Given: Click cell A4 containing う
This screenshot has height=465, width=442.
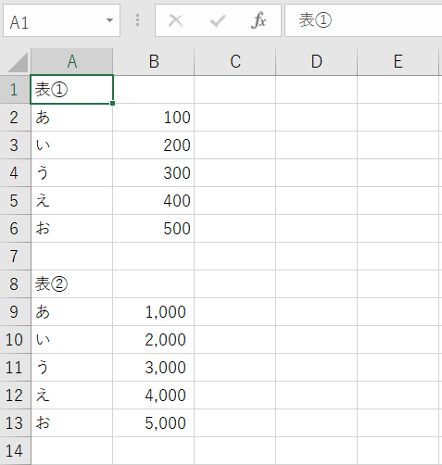Looking at the screenshot, I should pyautogui.click(x=72, y=173).
